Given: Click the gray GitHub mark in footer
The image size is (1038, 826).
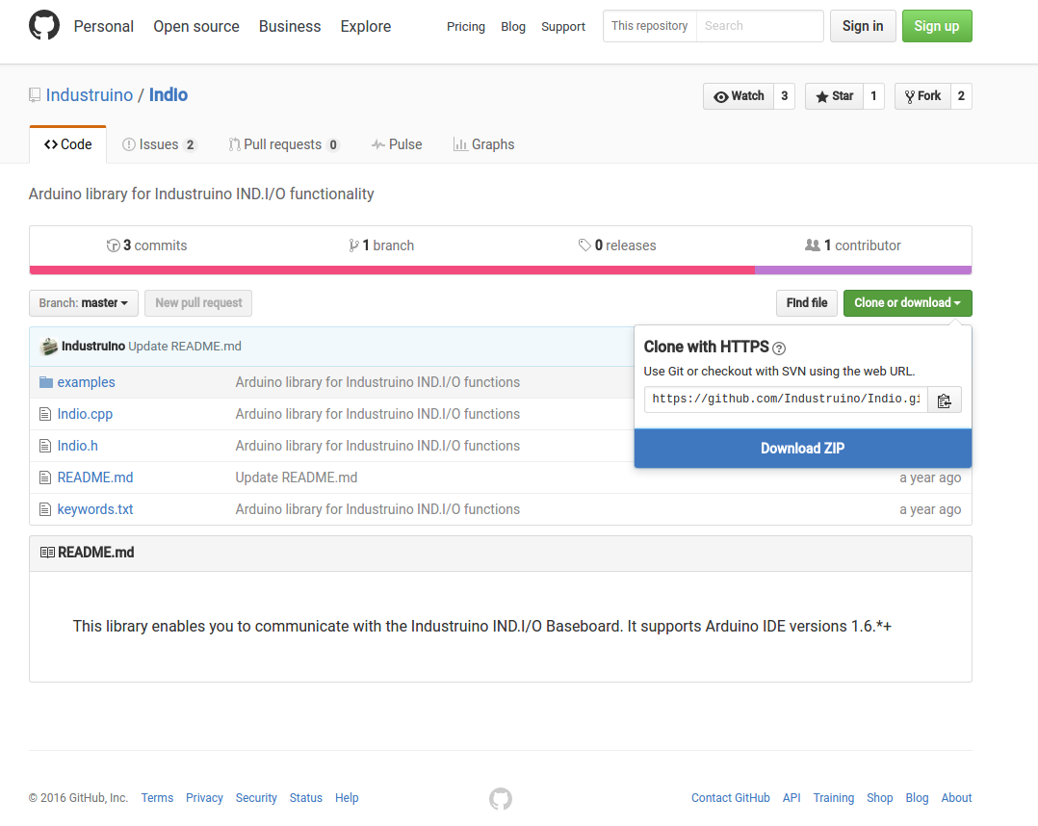Looking at the screenshot, I should click(501, 798).
